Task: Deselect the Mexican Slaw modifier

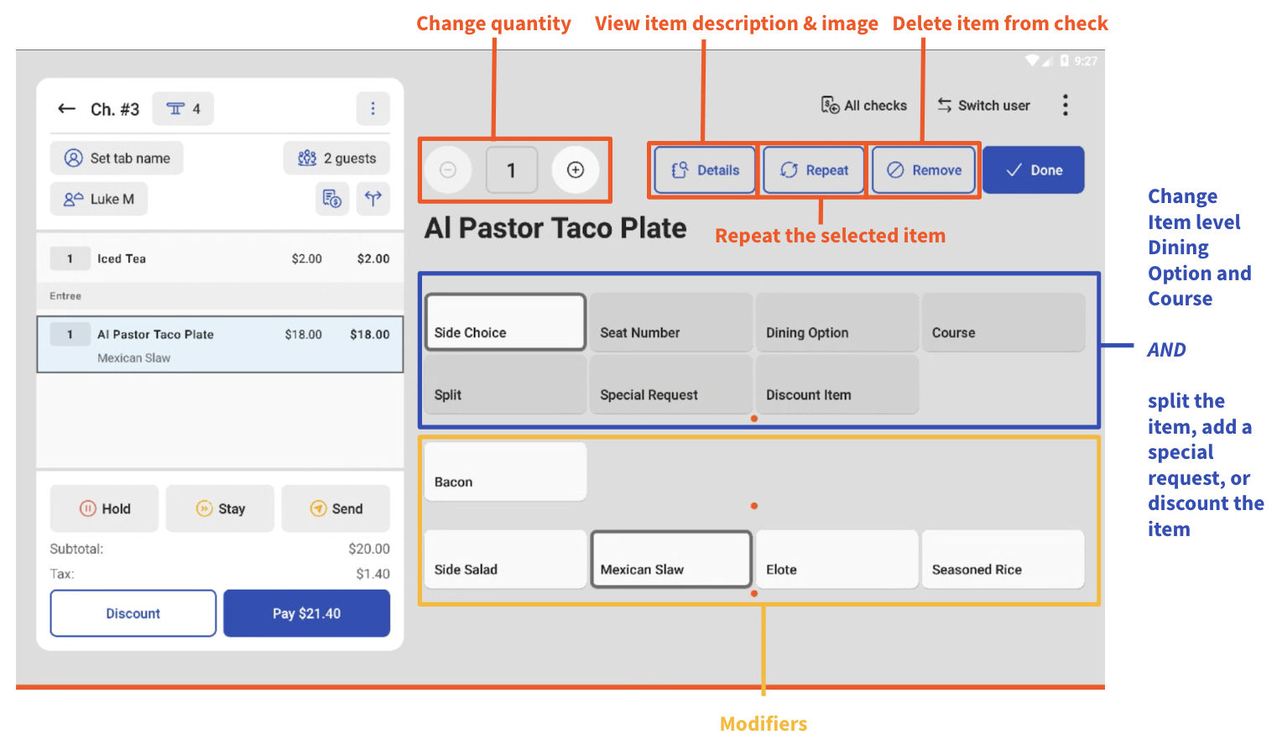Action: [x=670, y=560]
